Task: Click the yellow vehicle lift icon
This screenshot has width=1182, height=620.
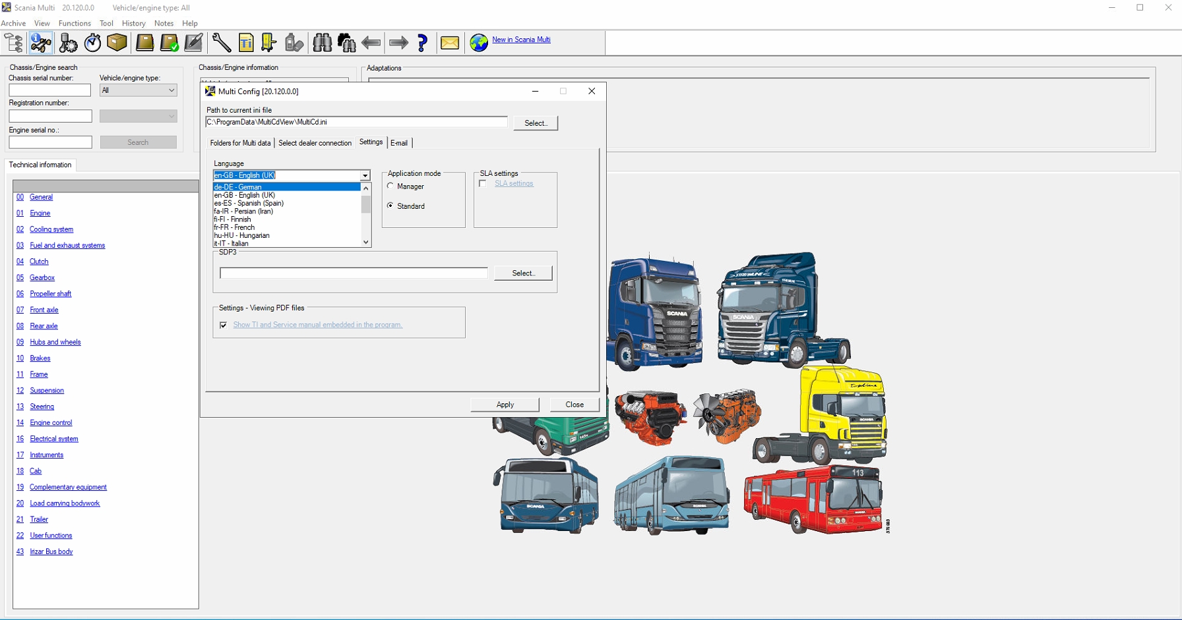Action: (268, 43)
